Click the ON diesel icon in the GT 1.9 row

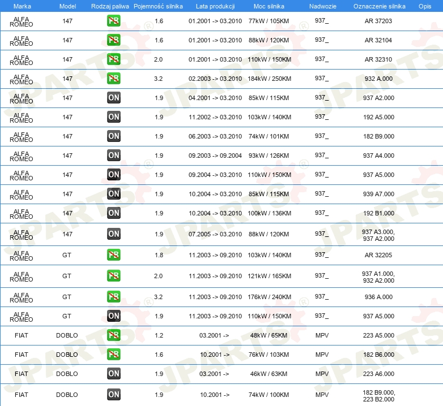click(113, 316)
